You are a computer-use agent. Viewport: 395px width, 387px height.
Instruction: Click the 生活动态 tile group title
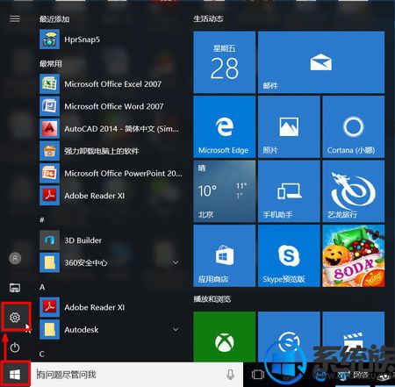[x=208, y=18]
